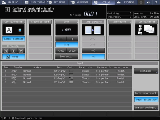Screen dimensions: 160x120
Task: Select the B5 bypass tray row
Action: (67, 79)
